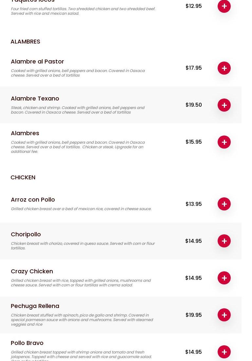Add Alambre al Pastor to cart
The width and height of the screenshot is (252, 361).
[224, 68]
